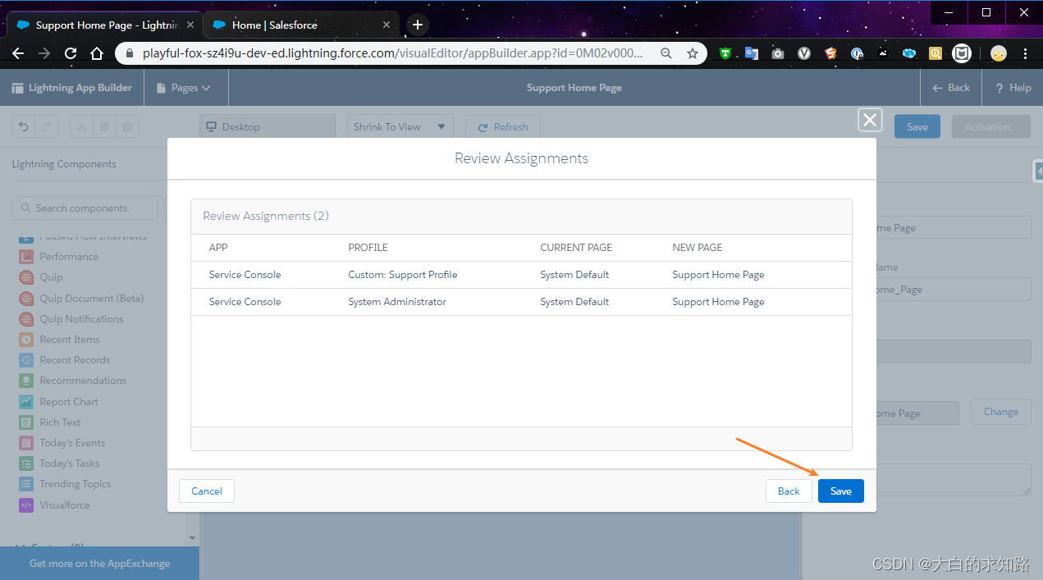The image size is (1043, 580).
Task: Select the System Administrator profile cell
Action: point(397,302)
